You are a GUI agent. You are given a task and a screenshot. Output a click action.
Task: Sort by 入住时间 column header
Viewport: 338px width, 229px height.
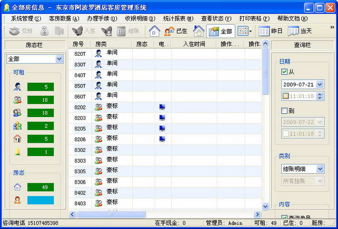click(194, 44)
